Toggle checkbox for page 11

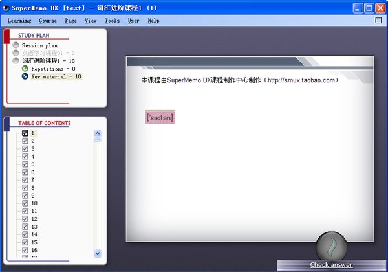click(x=25, y=211)
